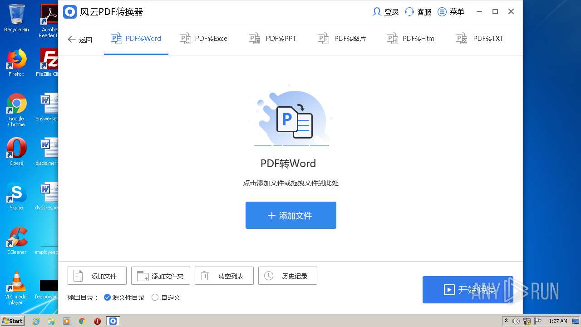Click the PDF转图片 tab icon

323,39
